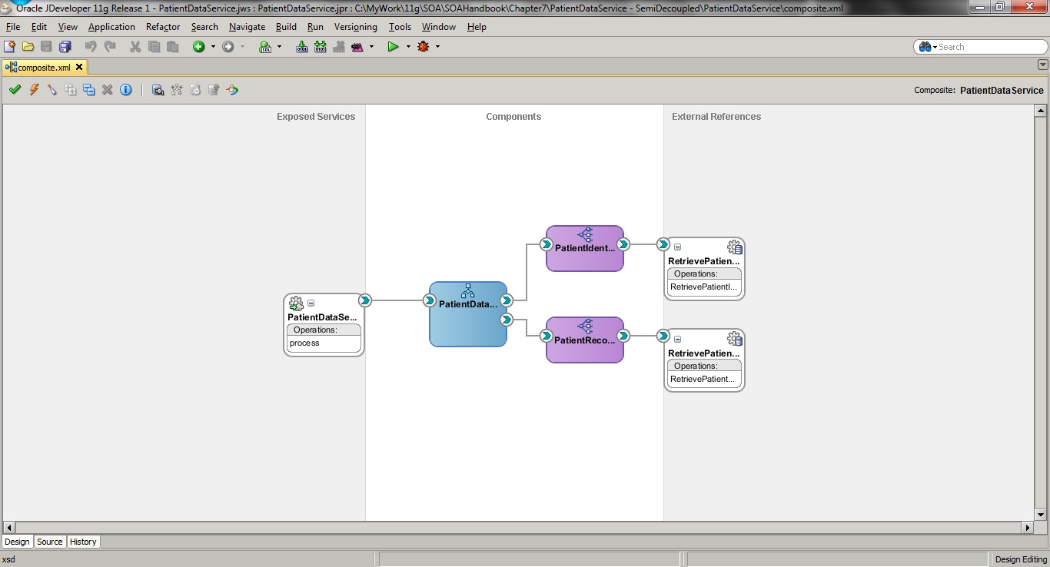Collapse the RetrievePatien reference info box

(x=677, y=246)
